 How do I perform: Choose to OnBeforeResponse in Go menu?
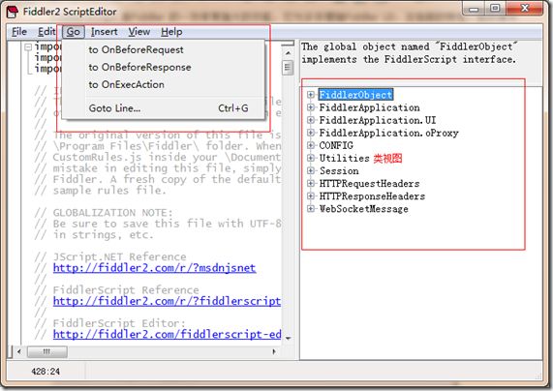coord(164,67)
